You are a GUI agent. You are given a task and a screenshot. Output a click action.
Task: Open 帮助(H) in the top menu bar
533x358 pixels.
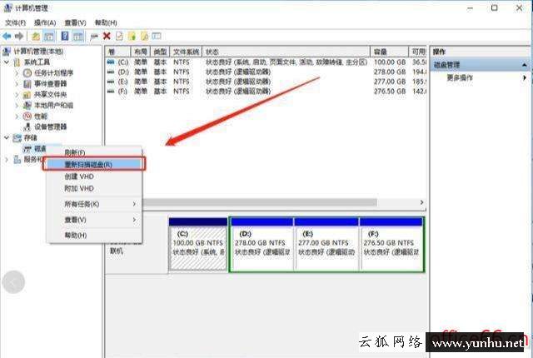pyautogui.click(x=106, y=22)
